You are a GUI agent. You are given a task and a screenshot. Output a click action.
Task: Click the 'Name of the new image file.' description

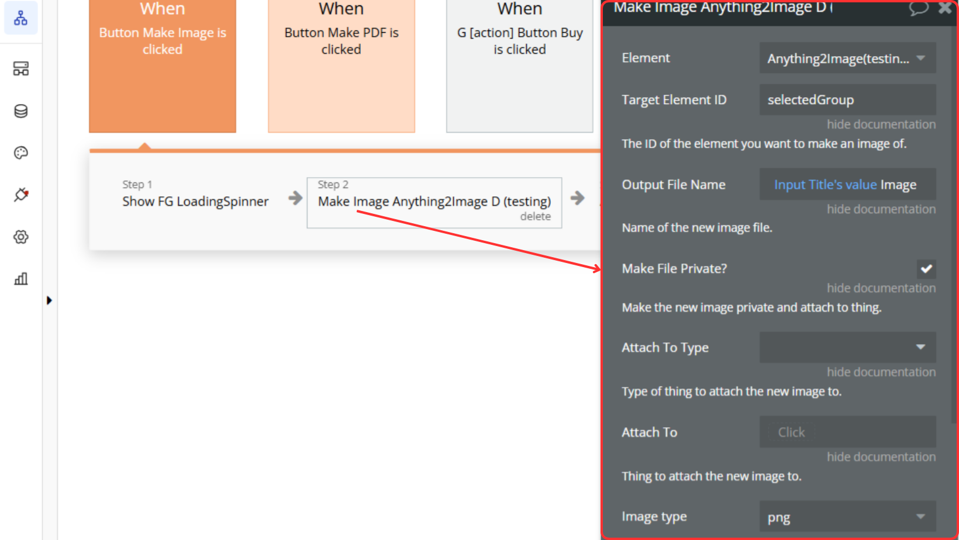[697, 228]
